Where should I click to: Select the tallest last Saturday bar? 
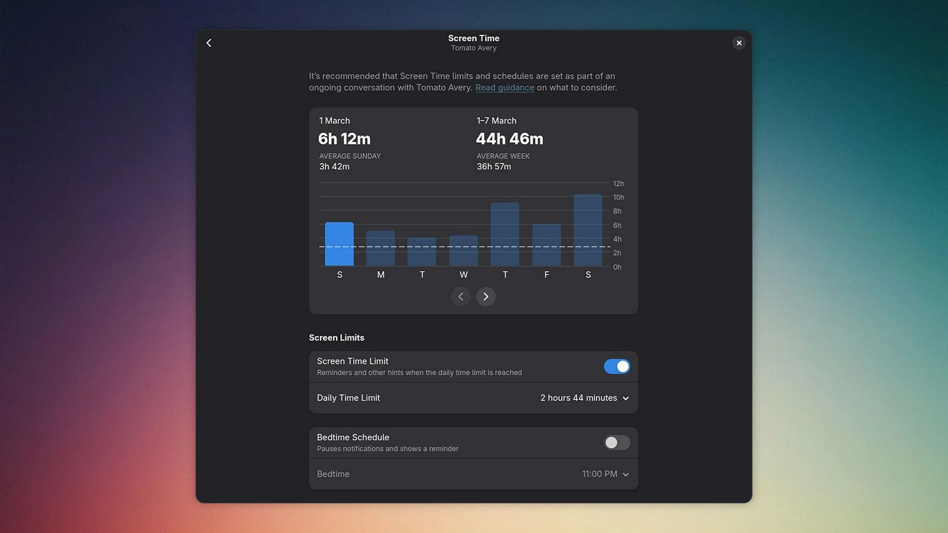coord(588,230)
